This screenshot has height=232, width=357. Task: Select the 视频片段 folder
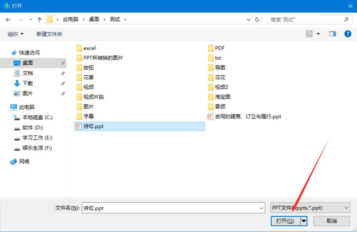tap(90, 97)
